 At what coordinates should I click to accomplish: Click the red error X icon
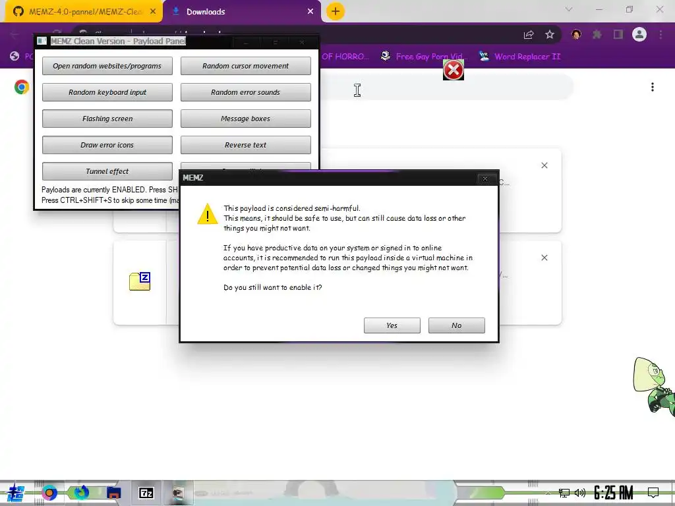click(454, 70)
